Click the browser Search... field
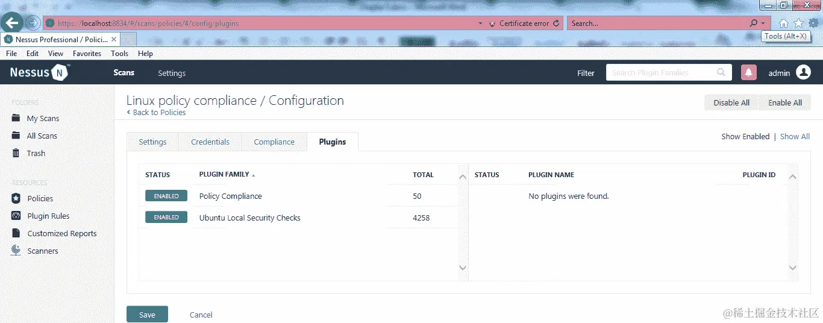The width and height of the screenshot is (823, 323). click(658, 24)
